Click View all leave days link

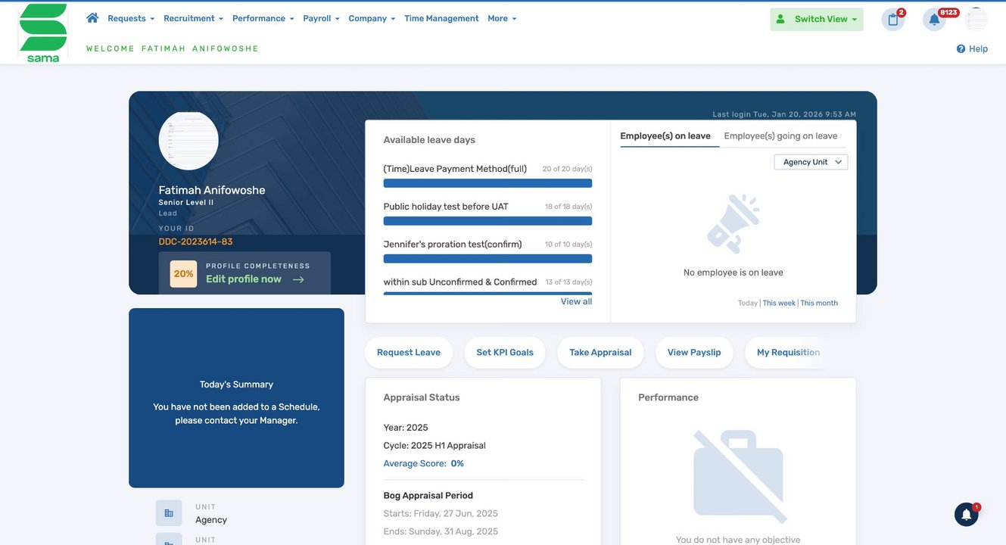[576, 301]
